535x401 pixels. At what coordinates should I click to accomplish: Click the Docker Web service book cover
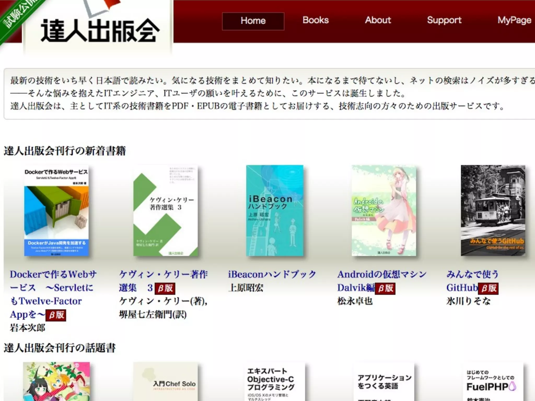click(56, 210)
